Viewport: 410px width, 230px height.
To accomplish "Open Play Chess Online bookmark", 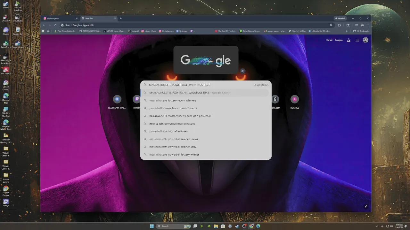I will coord(65,31).
